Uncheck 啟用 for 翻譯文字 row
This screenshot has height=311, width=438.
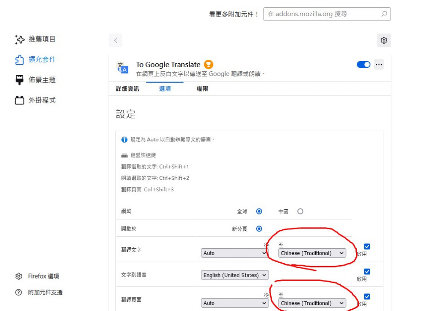[367, 246]
